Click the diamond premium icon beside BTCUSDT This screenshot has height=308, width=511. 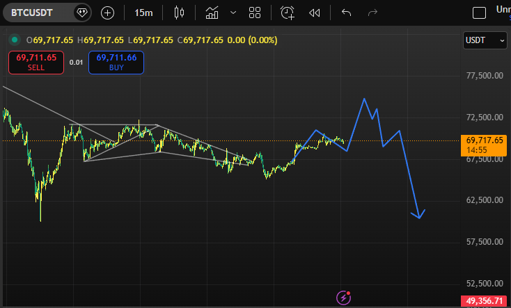coord(81,13)
